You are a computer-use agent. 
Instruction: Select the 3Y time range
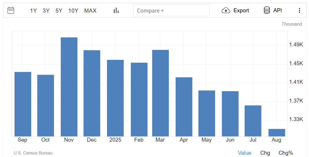click(x=46, y=11)
